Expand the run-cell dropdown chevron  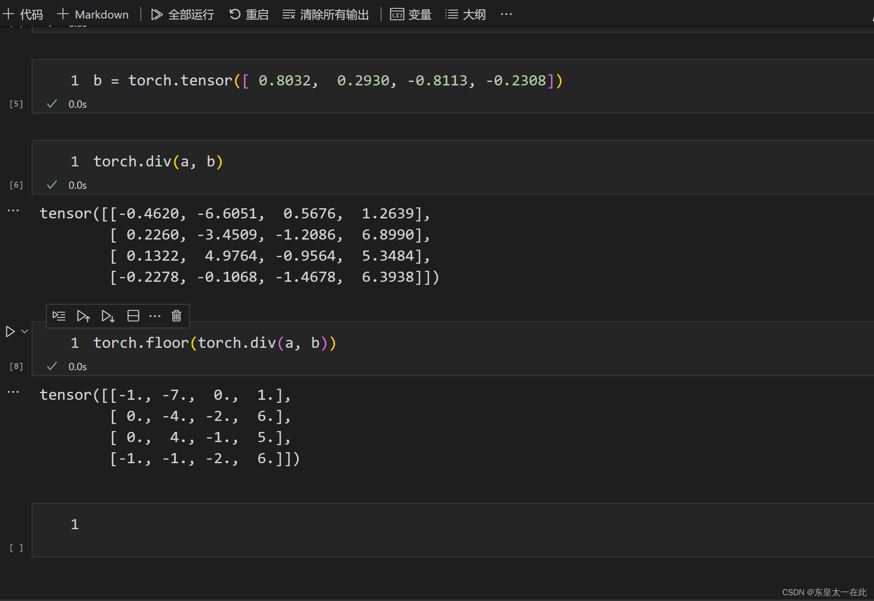tap(25, 331)
